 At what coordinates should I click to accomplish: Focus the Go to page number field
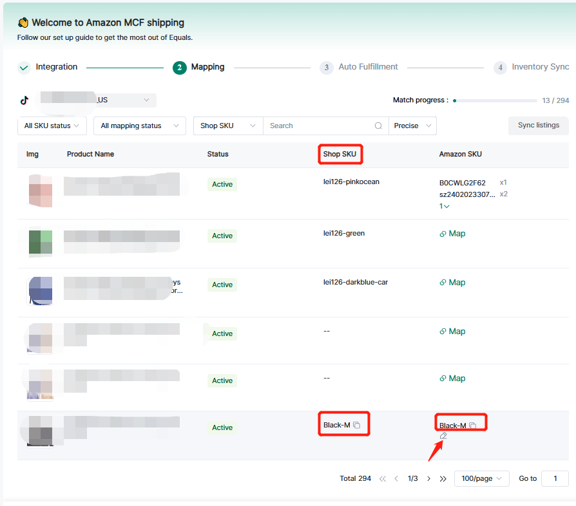(x=554, y=478)
